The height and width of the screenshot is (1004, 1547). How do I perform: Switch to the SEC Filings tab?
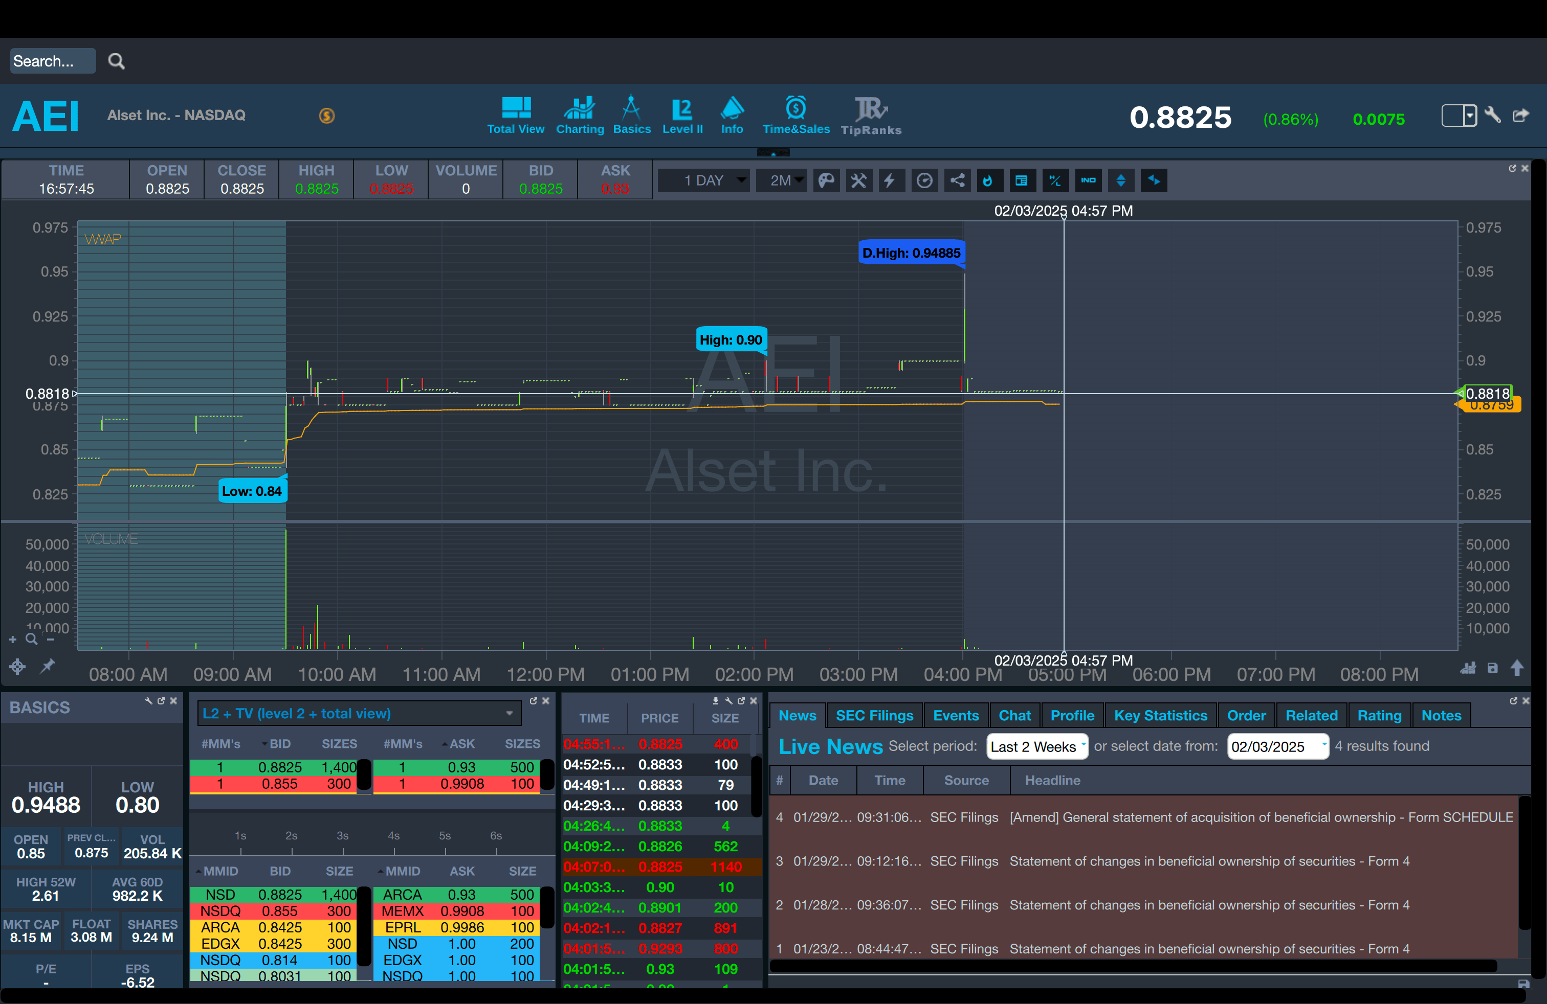coord(874,715)
